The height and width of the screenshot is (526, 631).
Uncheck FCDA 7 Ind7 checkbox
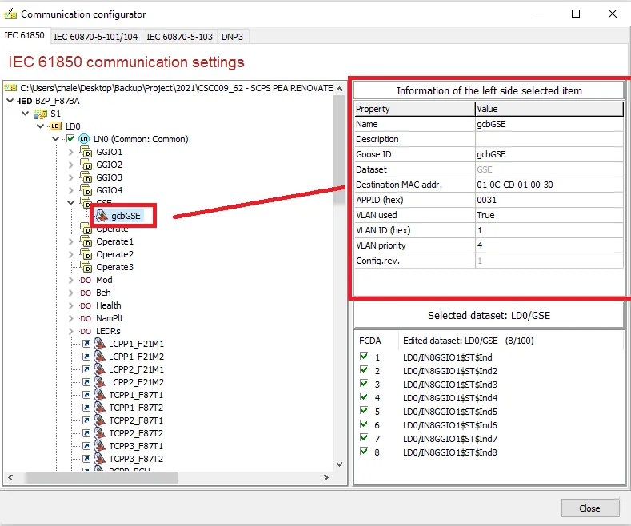[364, 438]
